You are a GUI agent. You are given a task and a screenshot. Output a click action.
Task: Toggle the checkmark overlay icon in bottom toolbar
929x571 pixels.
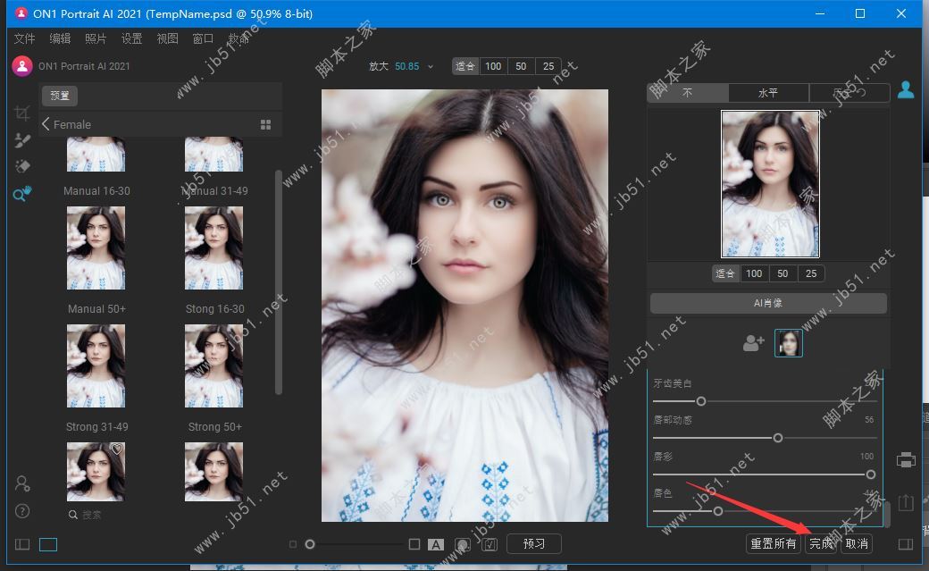[x=490, y=544]
